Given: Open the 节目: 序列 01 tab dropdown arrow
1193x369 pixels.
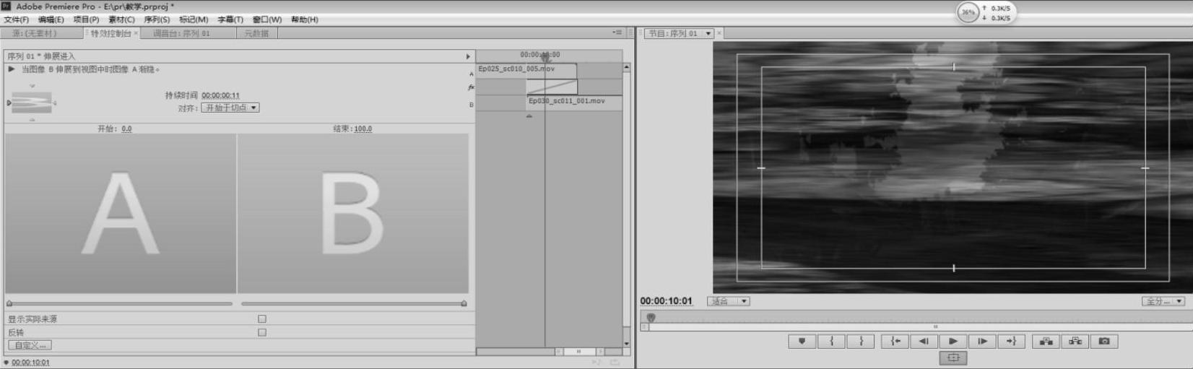Looking at the screenshot, I should (708, 33).
